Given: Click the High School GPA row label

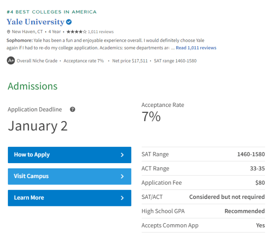Looking at the screenshot, I should [x=163, y=211].
